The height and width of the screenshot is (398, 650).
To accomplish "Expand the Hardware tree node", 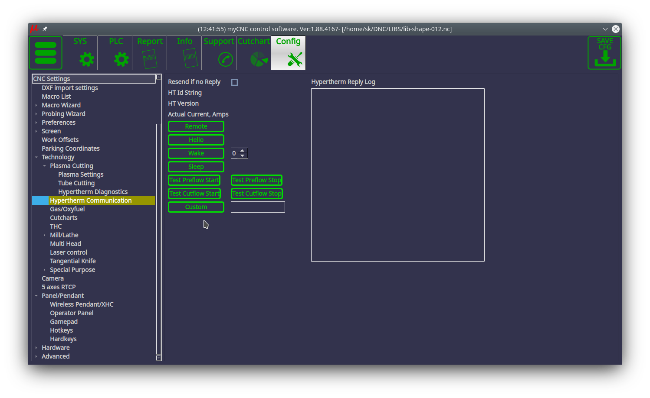I will [x=36, y=348].
